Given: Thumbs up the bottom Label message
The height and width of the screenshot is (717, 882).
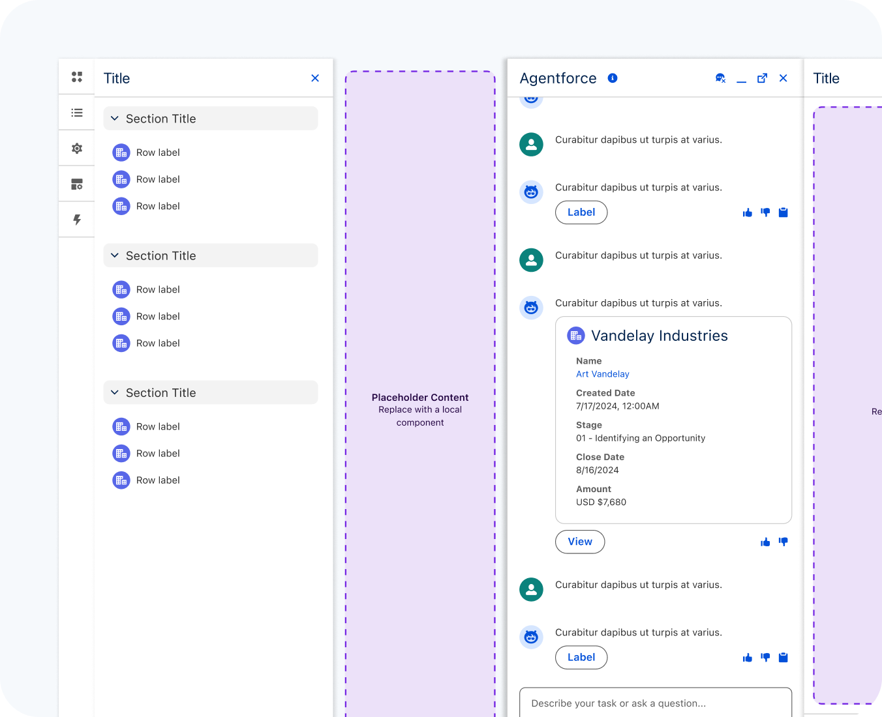Looking at the screenshot, I should coord(748,658).
